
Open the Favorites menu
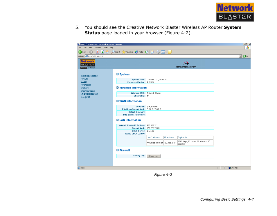(x=98, y=48)
